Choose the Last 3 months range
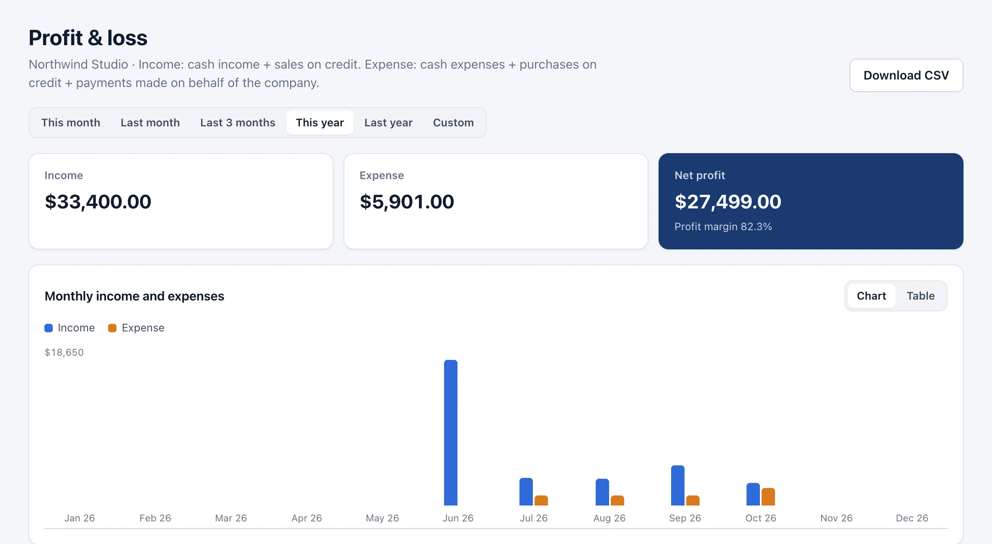The image size is (992, 544). (x=238, y=123)
